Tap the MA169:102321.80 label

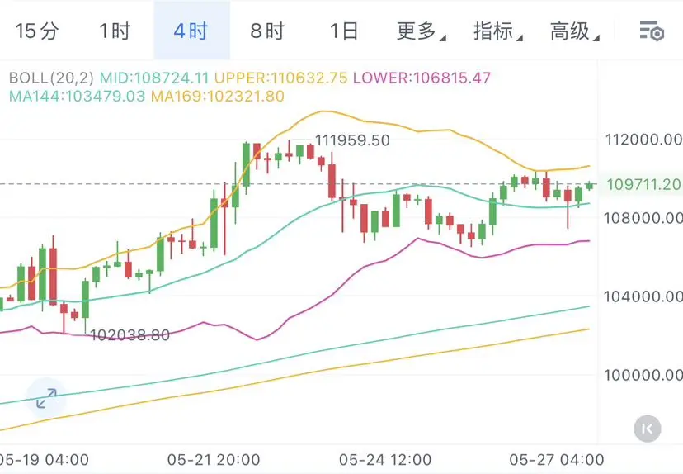coord(218,96)
